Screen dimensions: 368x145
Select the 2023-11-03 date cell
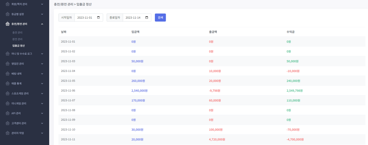click(68, 61)
